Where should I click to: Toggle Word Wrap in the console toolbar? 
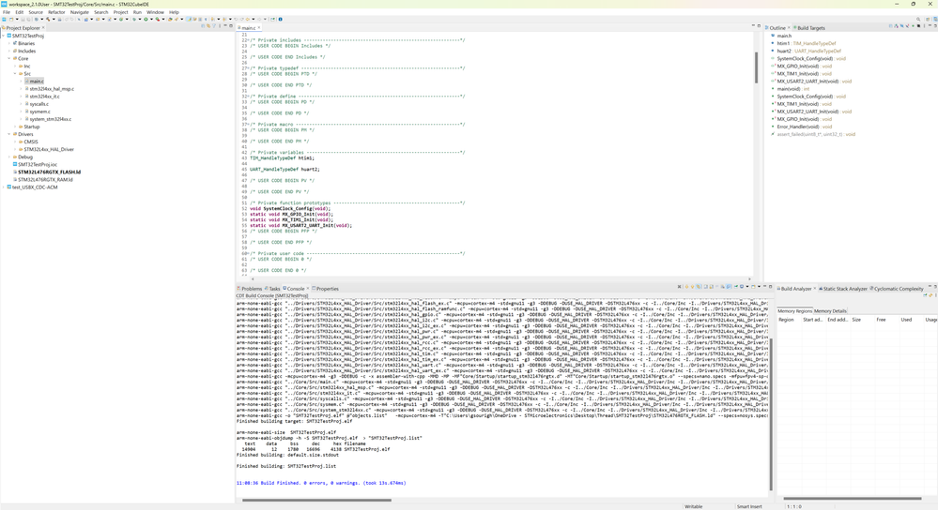tap(716, 287)
